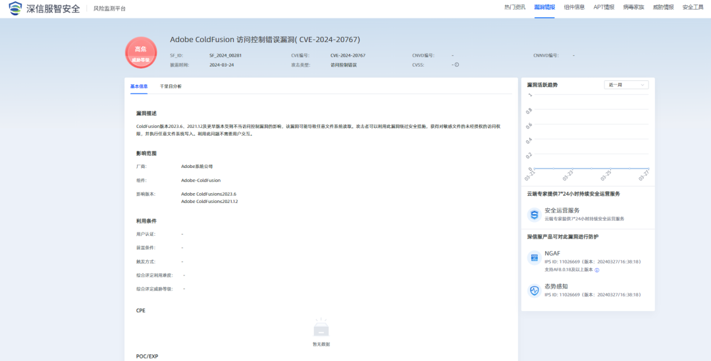Select the 漏洞情报 nav item
Viewport: 711px width, 361px height.
544,7
